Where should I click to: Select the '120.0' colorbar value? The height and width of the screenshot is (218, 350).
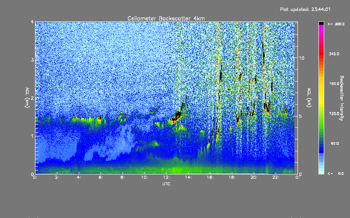[x=334, y=114]
